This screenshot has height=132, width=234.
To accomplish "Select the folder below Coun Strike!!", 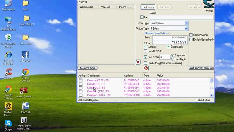I will (26, 40).
